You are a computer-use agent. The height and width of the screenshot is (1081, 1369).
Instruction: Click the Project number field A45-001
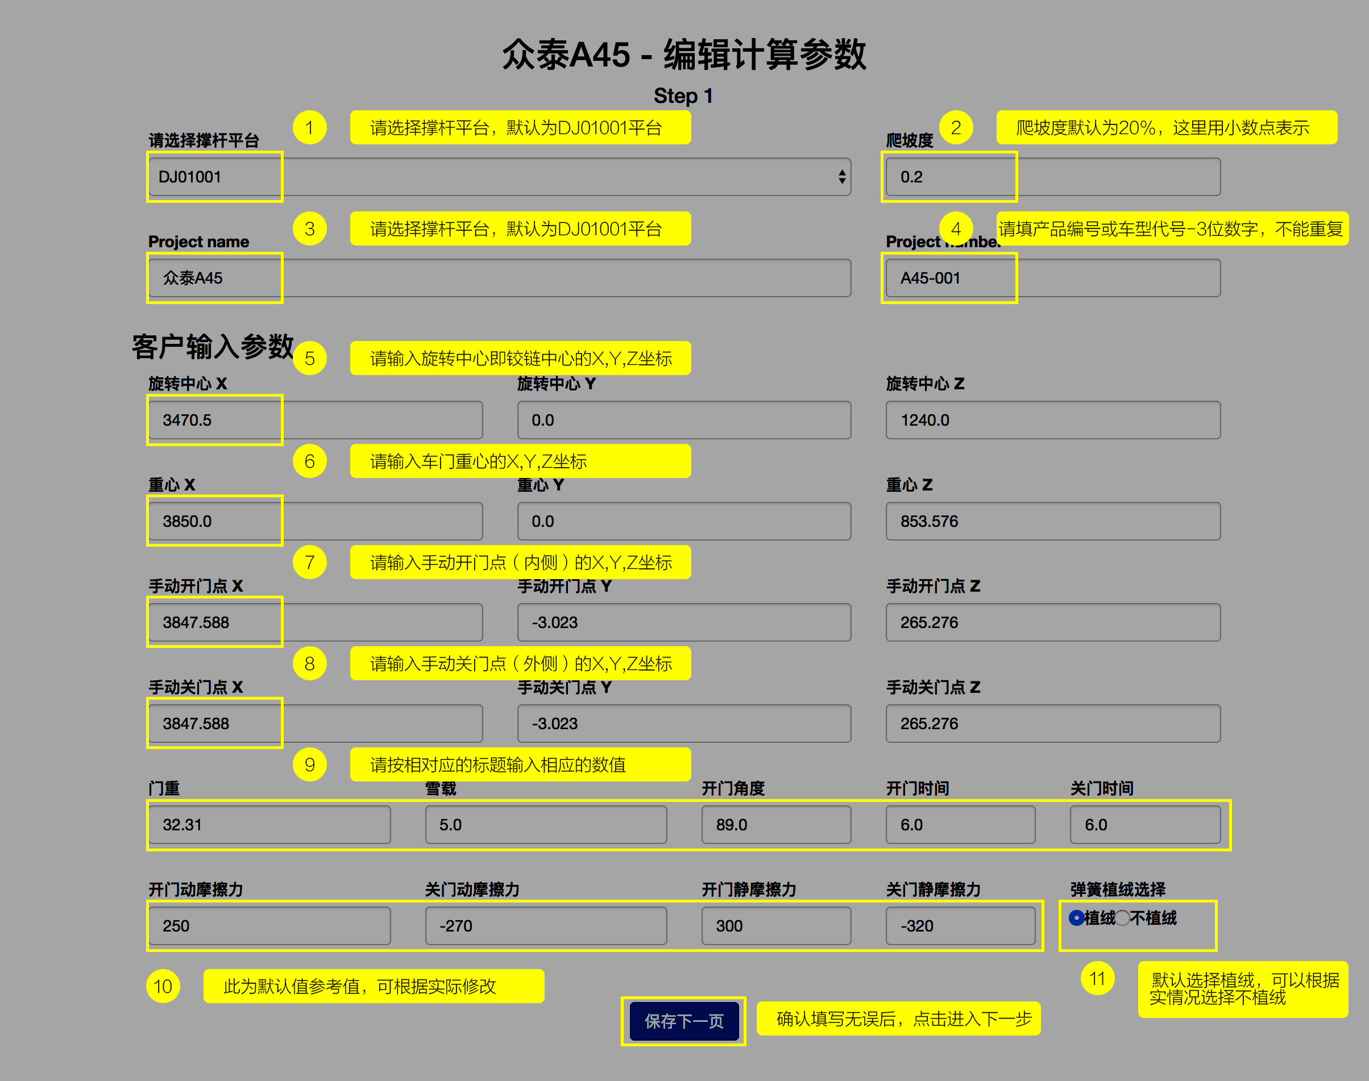tap(1052, 278)
